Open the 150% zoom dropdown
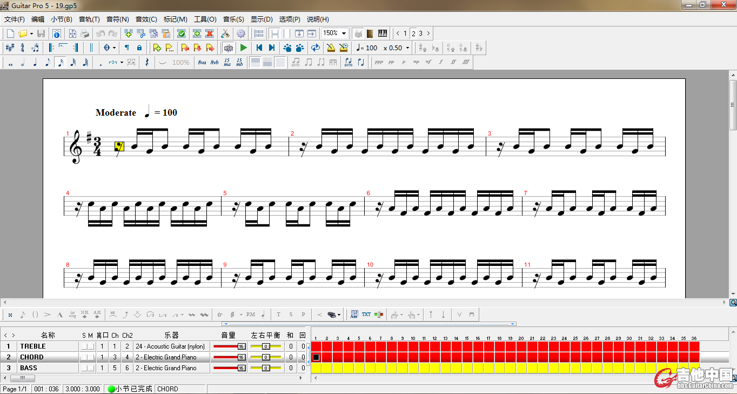Screen dimensions: 737x394 pyautogui.click(x=344, y=34)
